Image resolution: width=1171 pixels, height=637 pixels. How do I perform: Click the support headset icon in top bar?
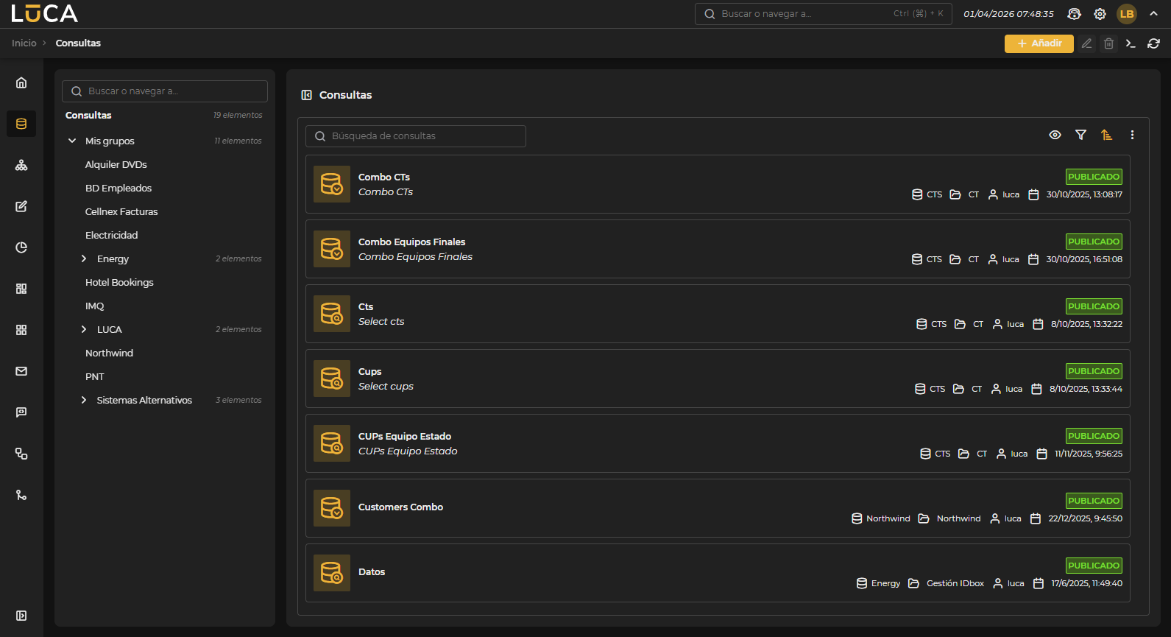tap(1075, 14)
